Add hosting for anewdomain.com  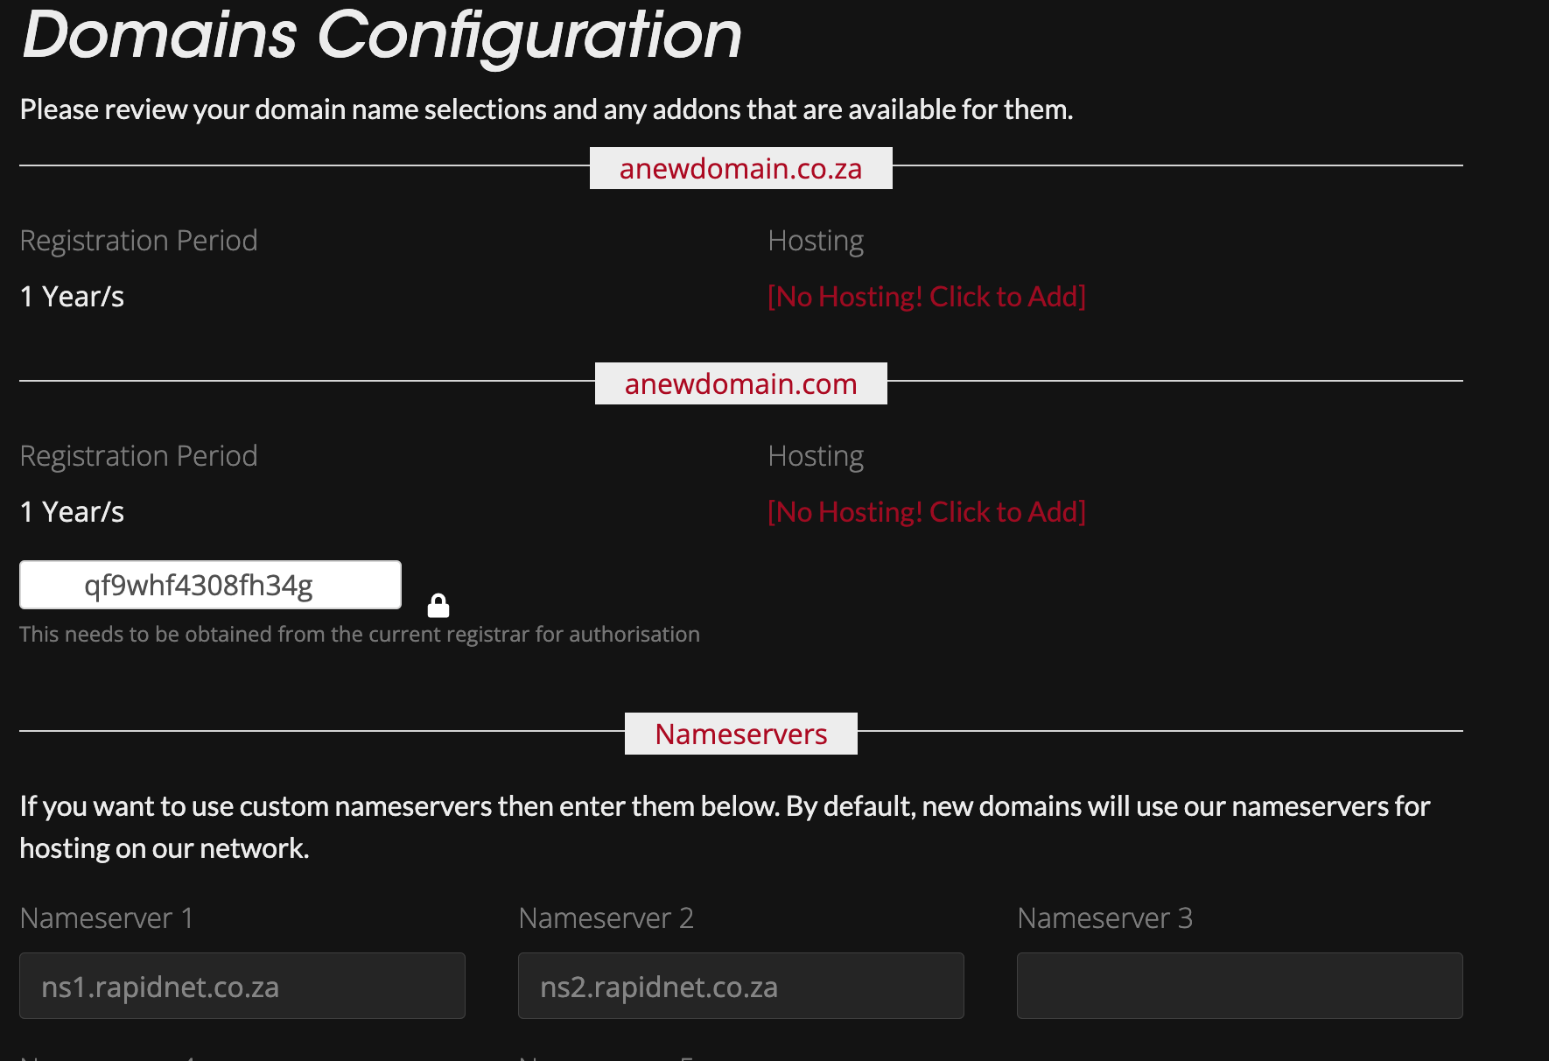click(926, 512)
